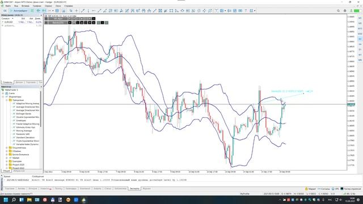Collapse the Trend indicators folder
363x204 pixels.
pos(7,100)
